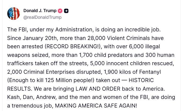Open the @realDonaldTrump handle link
Viewport: 181px width, 111px height.
(42, 17)
